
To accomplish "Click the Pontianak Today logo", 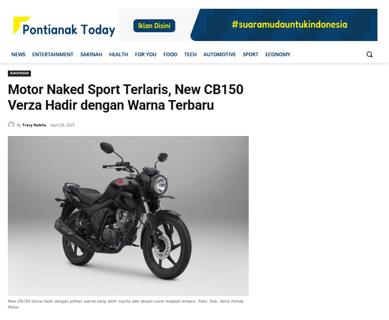I will coord(64,27).
